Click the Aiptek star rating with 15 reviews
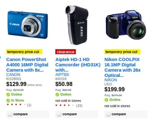The image size is (157, 123). (69, 105)
